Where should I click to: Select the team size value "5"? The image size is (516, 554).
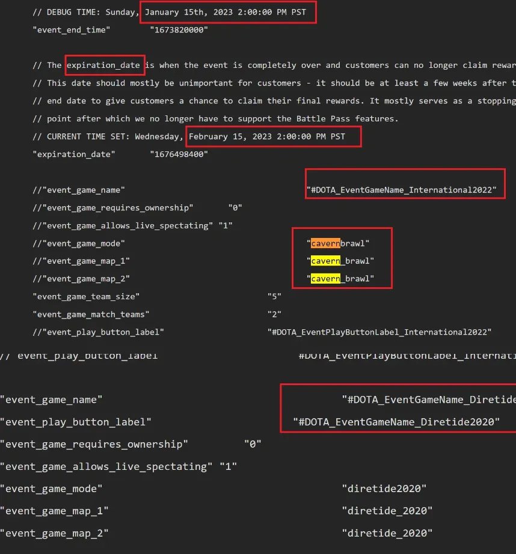[x=274, y=297]
